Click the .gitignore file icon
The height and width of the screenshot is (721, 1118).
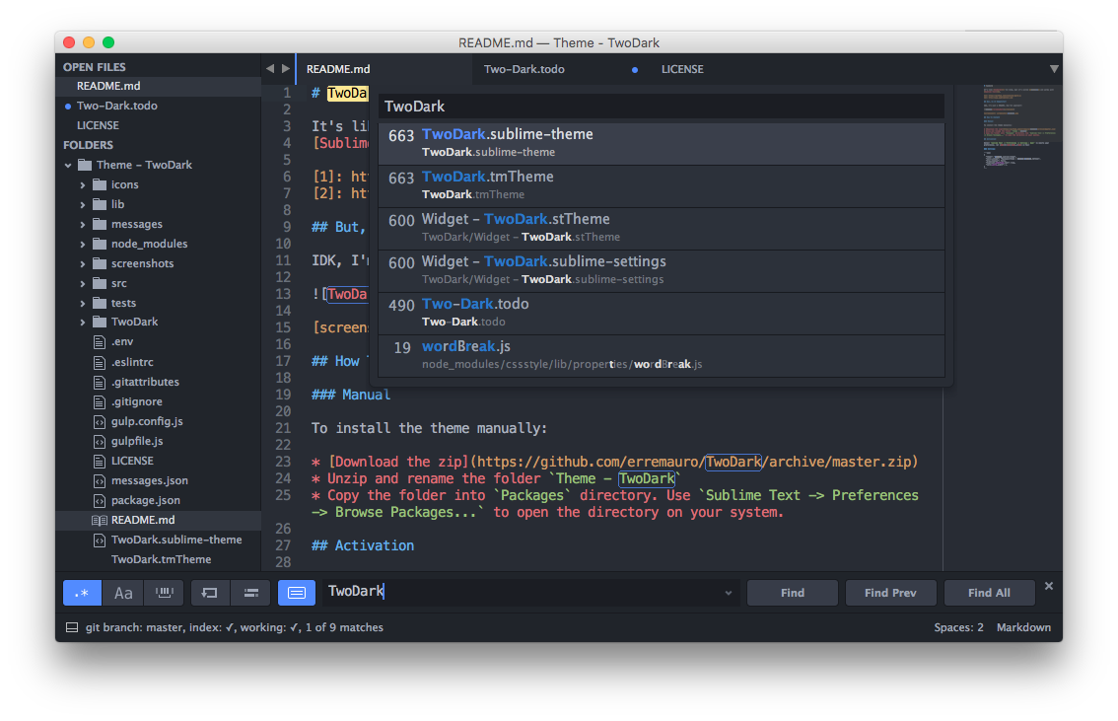pos(100,402)
